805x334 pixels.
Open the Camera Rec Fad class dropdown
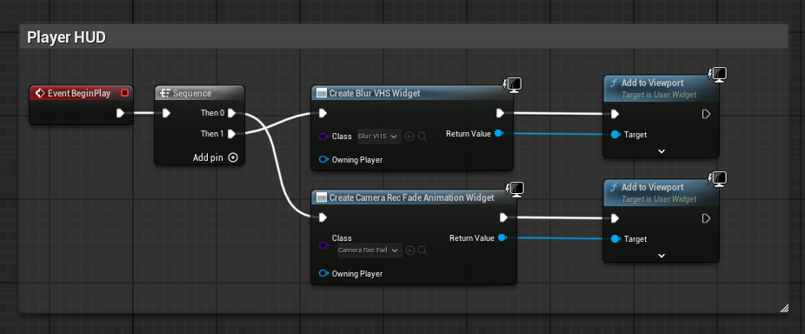point(369,250)
